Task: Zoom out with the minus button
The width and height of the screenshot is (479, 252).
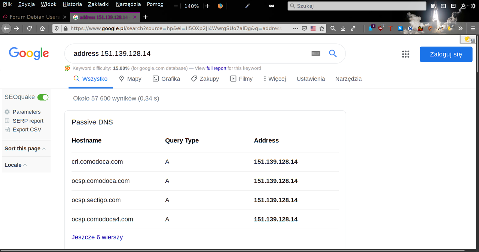Action: pyautogui.click(x=176, y=6)
